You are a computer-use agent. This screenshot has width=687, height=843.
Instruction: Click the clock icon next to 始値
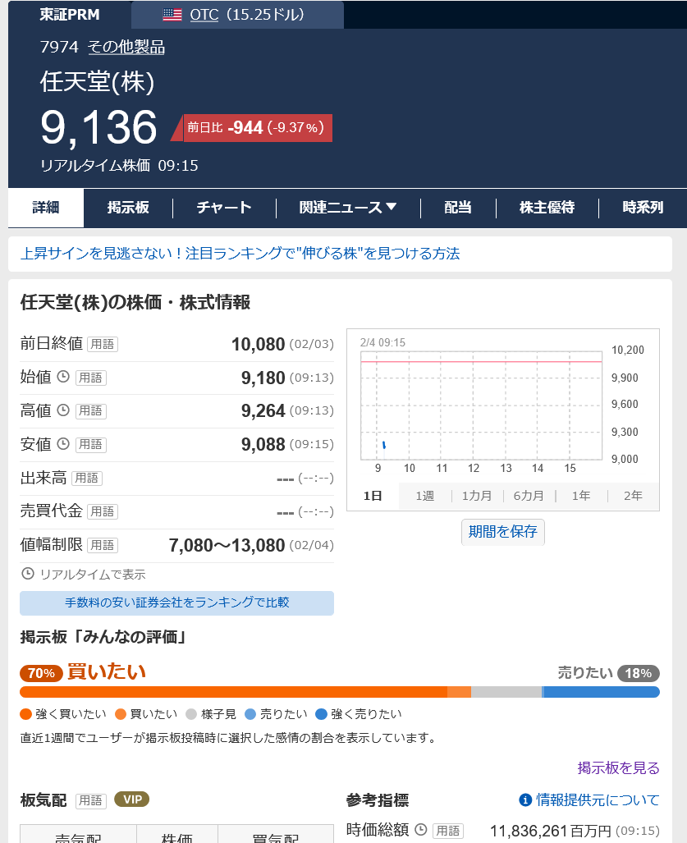point(63,377)
